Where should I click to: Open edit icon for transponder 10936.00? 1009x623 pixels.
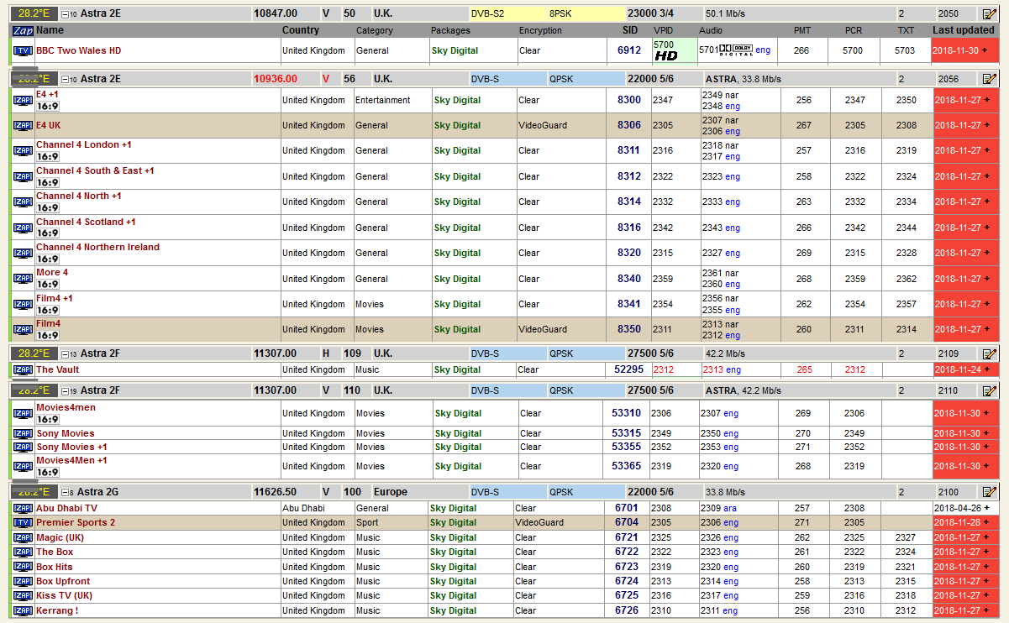tap(989, 79)
